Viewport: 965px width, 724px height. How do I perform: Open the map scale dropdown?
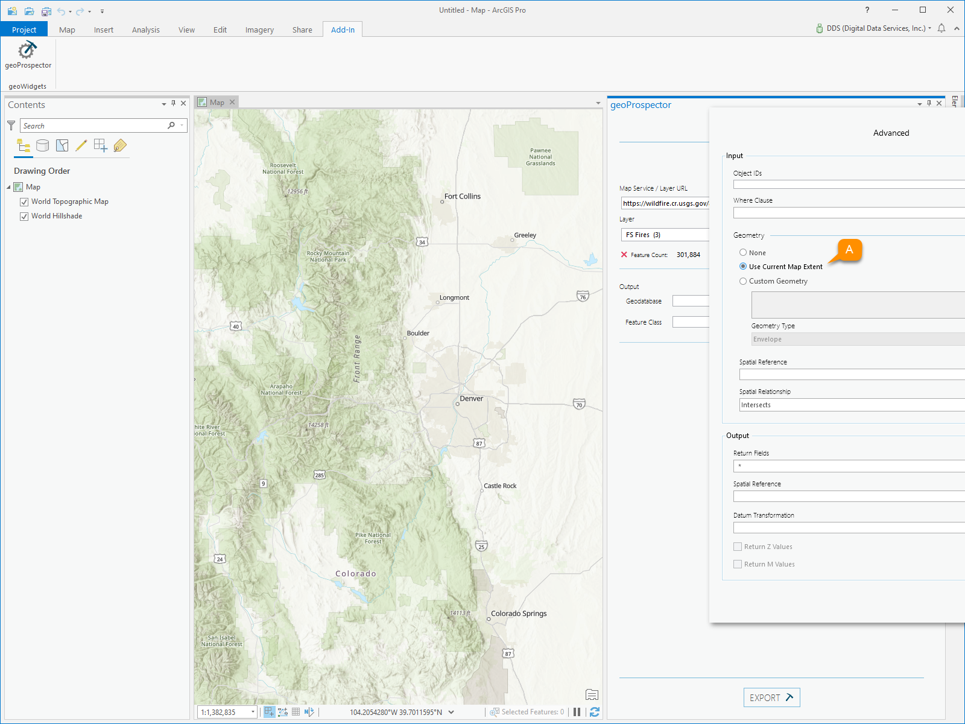[x=253, y=712]
